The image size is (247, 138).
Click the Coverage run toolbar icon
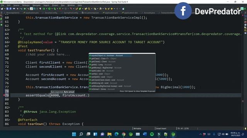(55, 9)
